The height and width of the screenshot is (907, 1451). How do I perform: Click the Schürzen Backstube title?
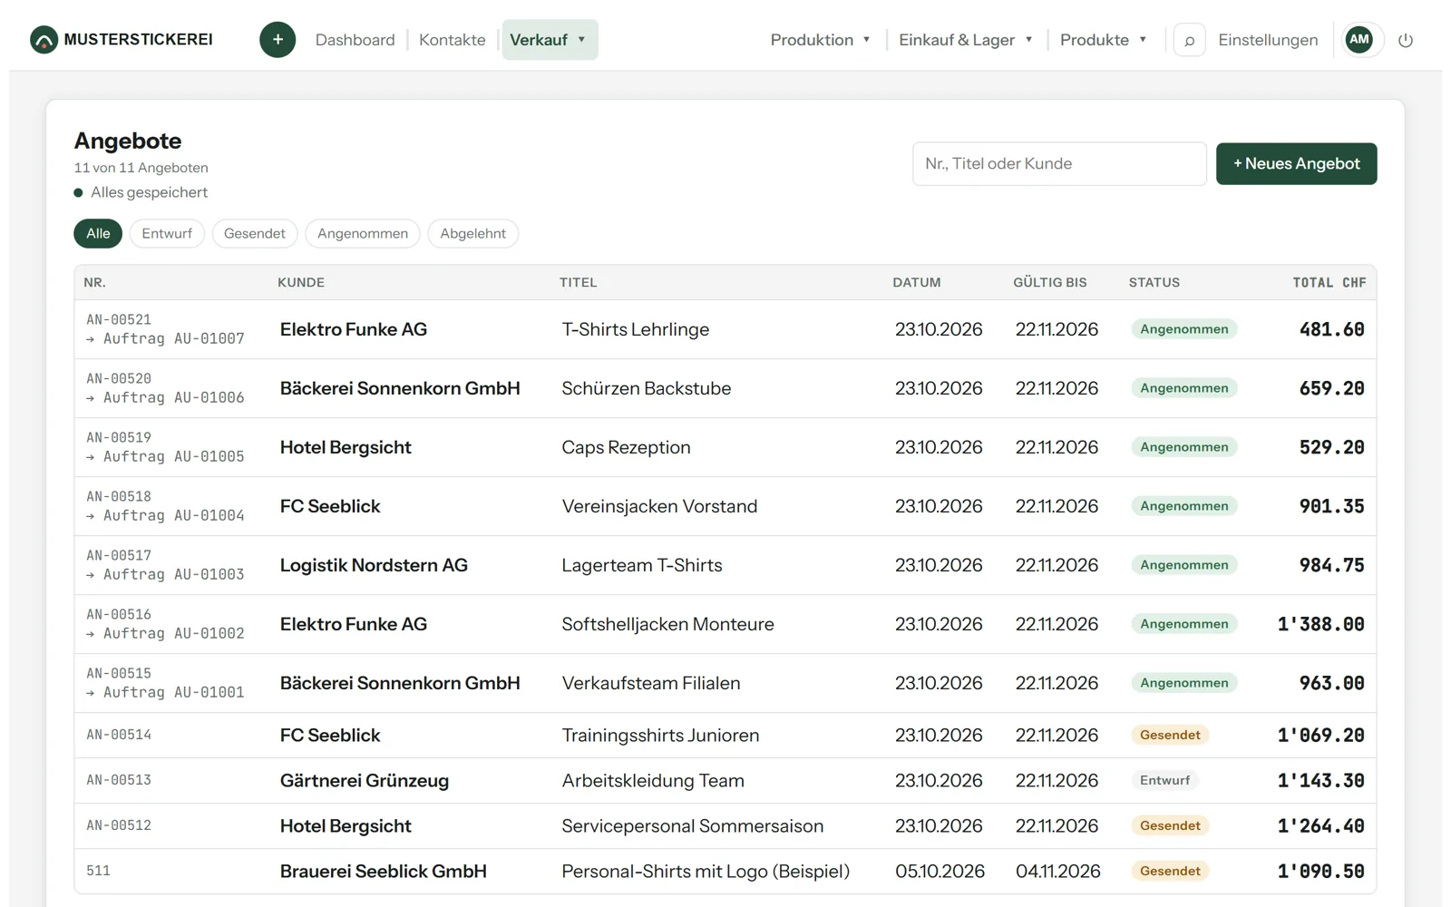[646, 388]
